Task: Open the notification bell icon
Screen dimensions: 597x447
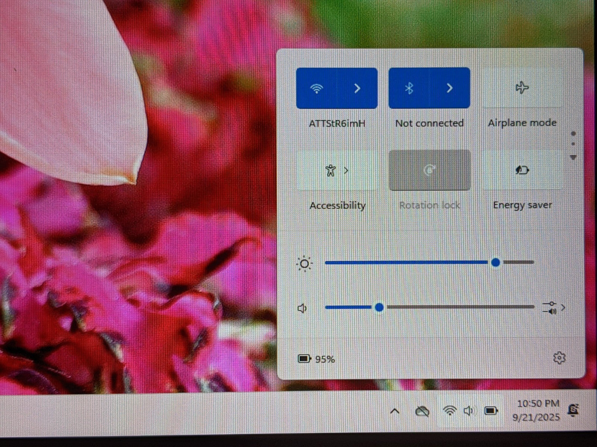Action: tap(573, 410)
